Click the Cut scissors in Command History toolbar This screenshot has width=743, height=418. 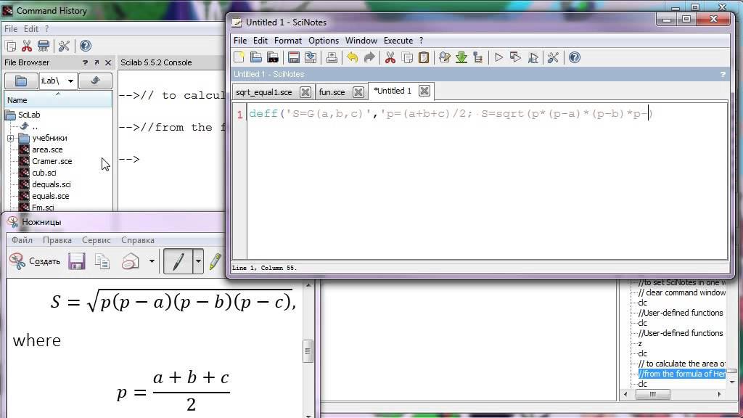click(x=27, y=46)
